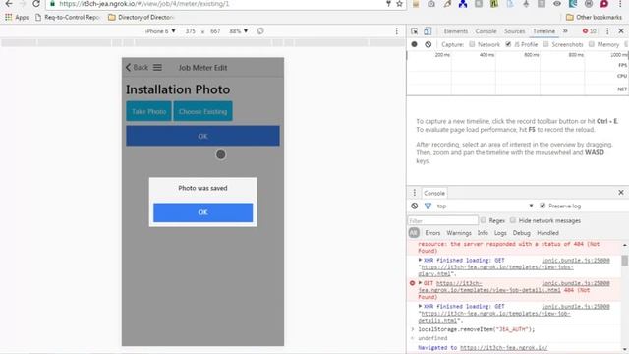The width and height of the screenshot is (629, 354).
Task: Close the console drawer
Action: [621, 193]
